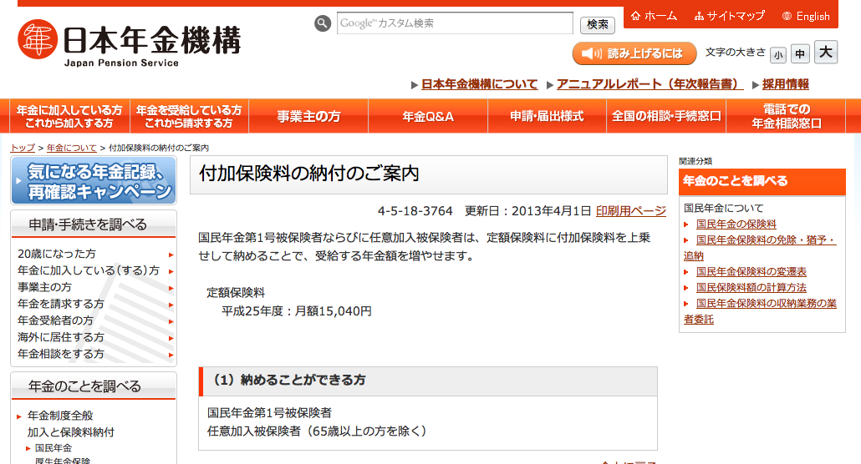
Task: Open the 事業主の方 navigation tab
Action: [308, 116]
